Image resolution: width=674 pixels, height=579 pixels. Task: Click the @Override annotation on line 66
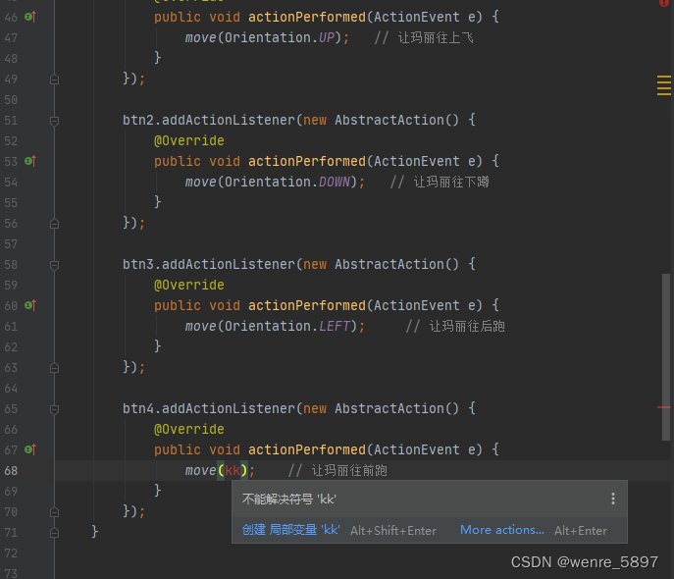pyautogui.click(x=189, y=429)
